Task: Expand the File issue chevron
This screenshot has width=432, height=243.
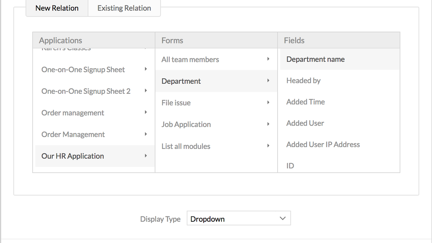Action: click(268, 103)
